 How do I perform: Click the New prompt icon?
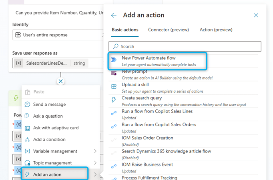coord(114,73)
